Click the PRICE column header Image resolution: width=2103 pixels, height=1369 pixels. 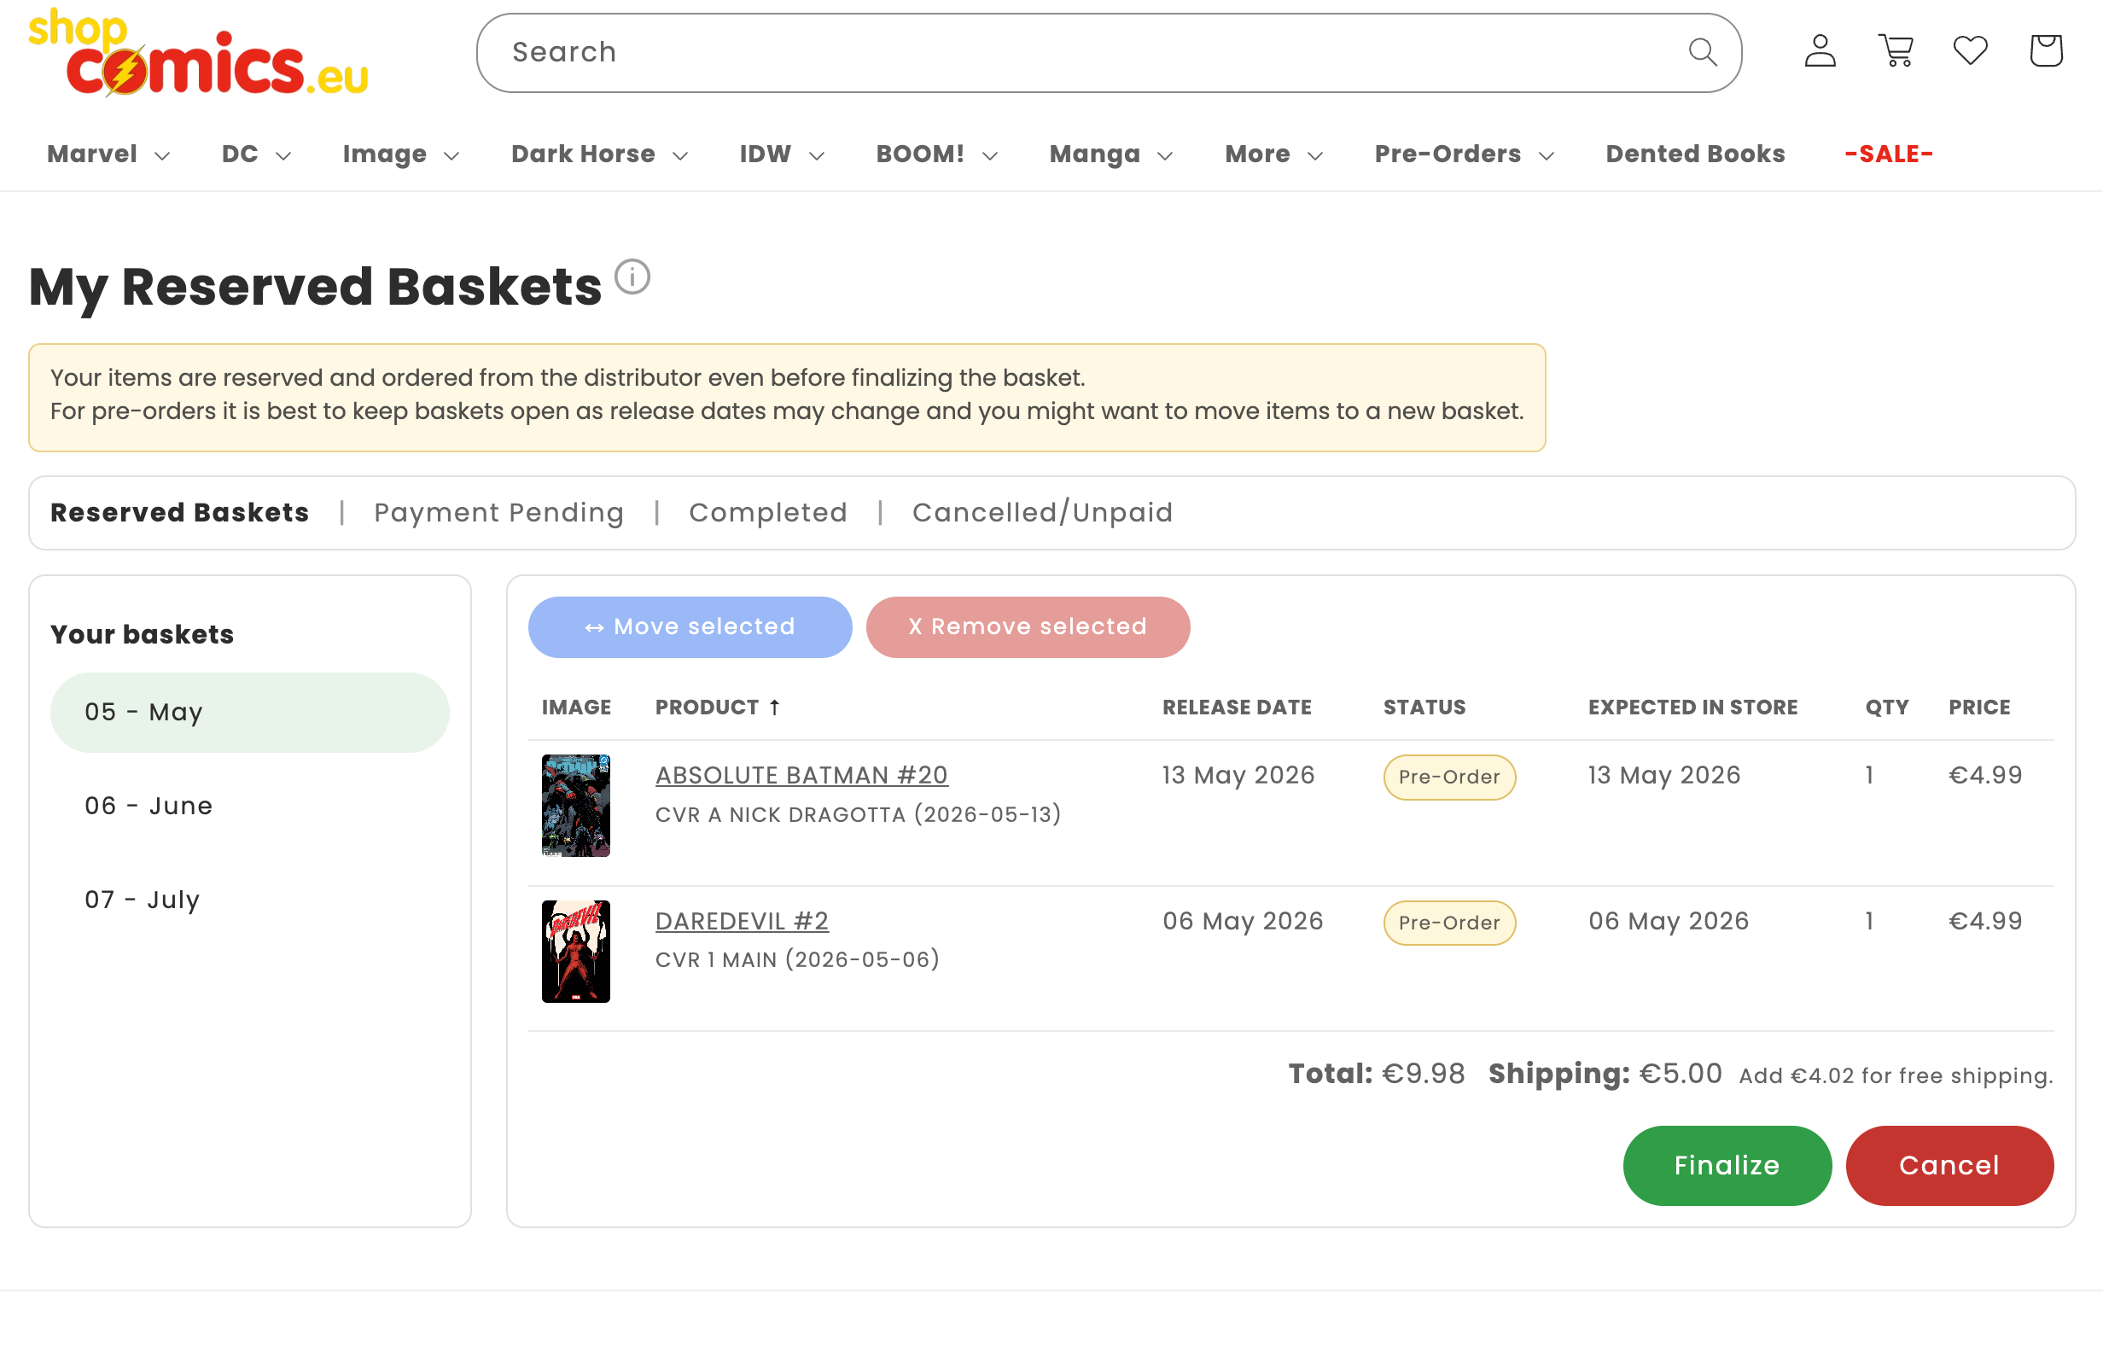(1979, 707)
